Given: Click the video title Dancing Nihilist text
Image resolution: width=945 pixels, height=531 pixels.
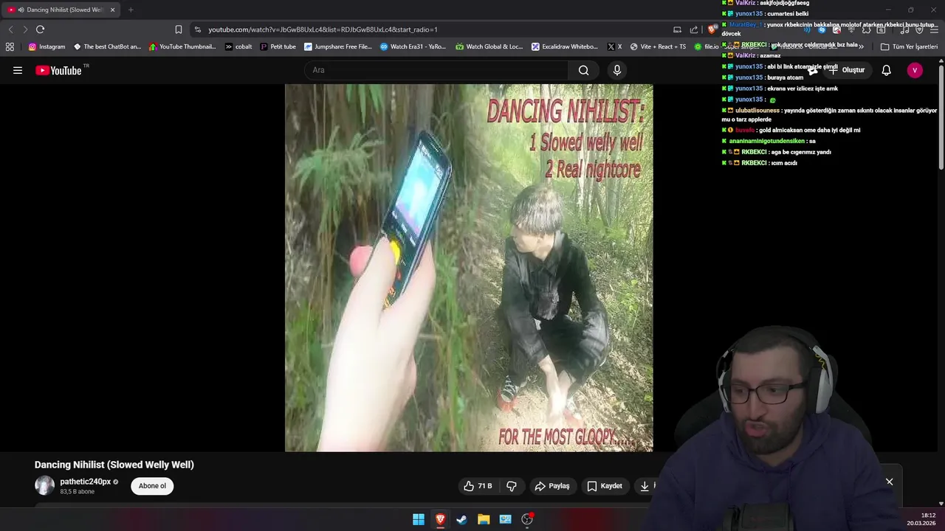Looking at the screenshot, I should click(114, 465).
